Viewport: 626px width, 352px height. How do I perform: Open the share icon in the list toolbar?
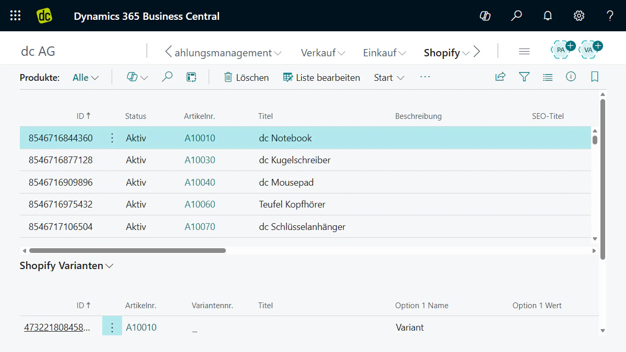pos(500,77)
